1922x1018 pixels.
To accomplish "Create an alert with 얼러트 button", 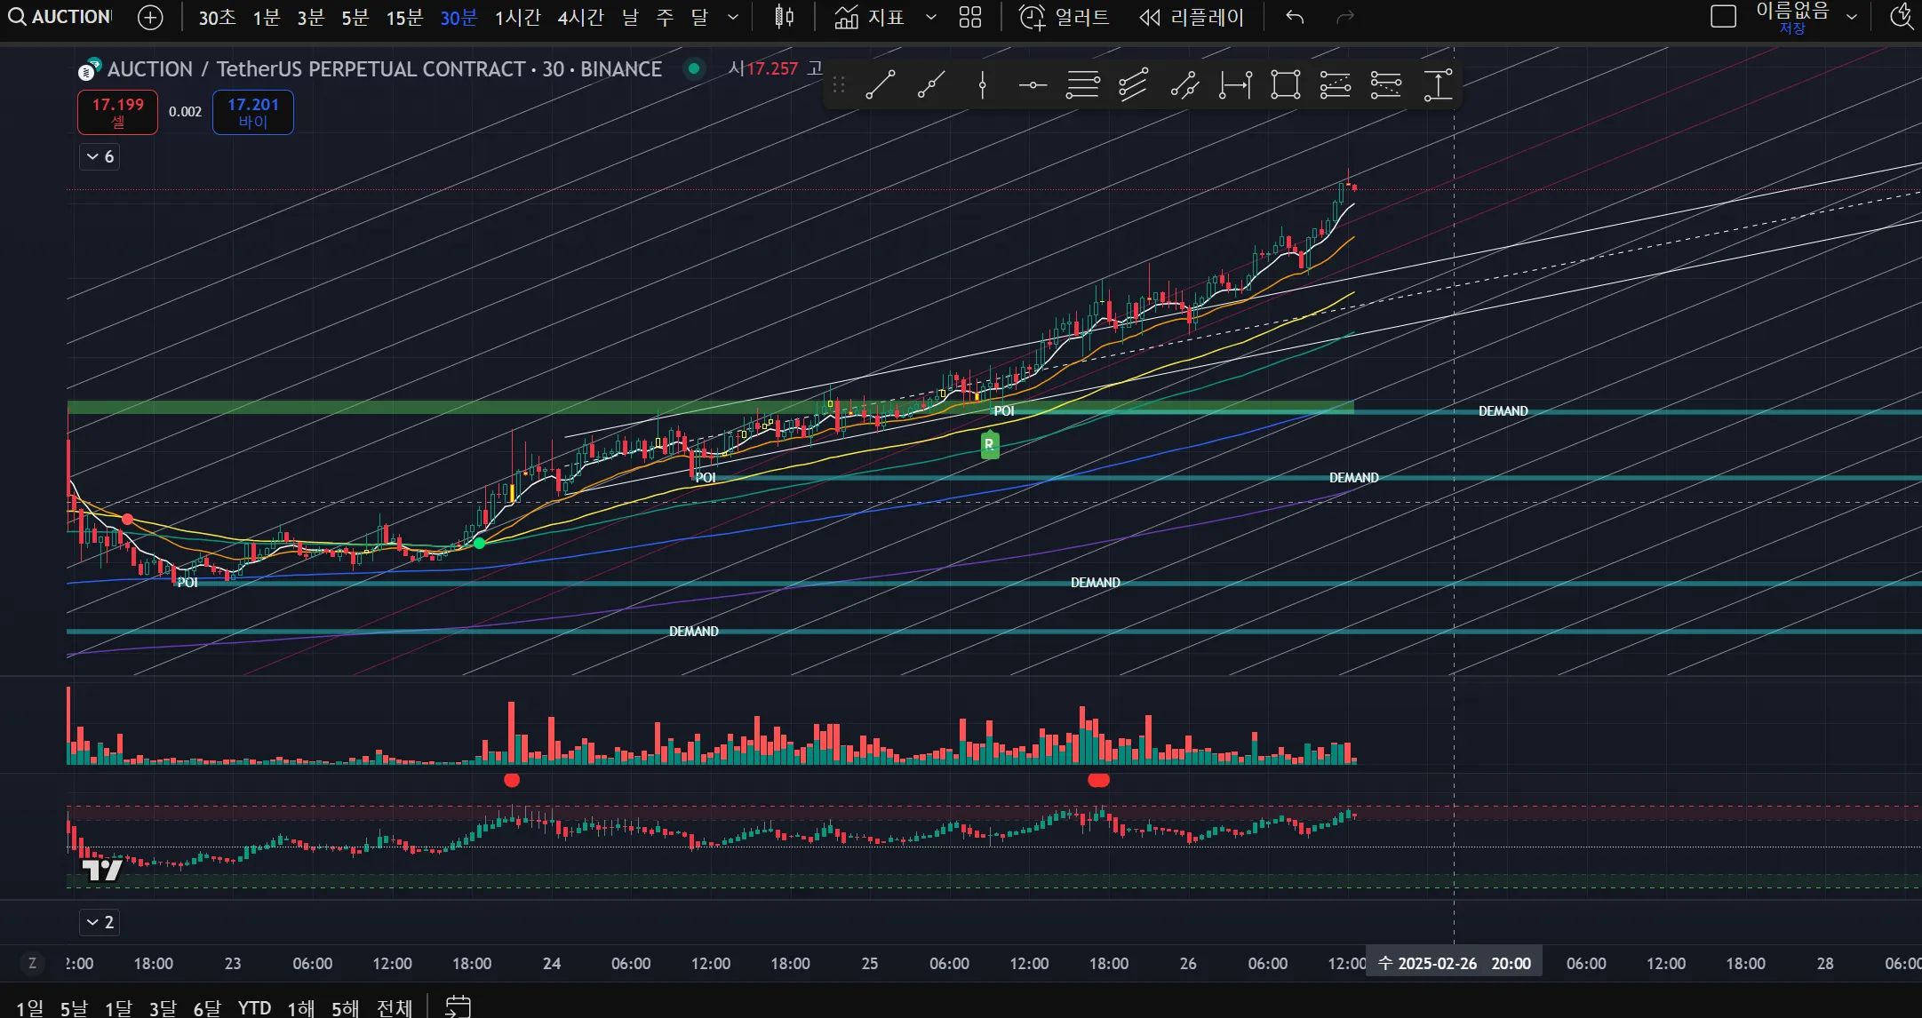I will click(x=1064, y=17).
